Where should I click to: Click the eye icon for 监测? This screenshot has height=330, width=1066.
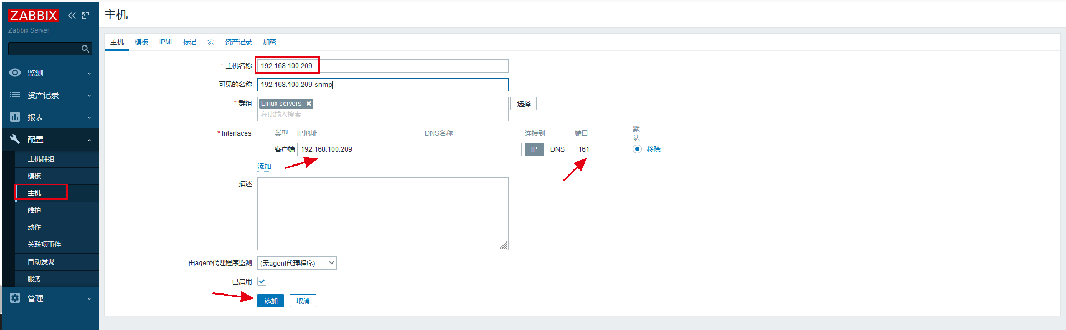point(15,73)
